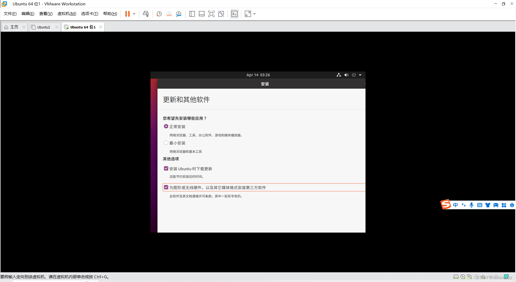Open the 编辑(E) menu
516x282 pixels.
click(28, 14)
